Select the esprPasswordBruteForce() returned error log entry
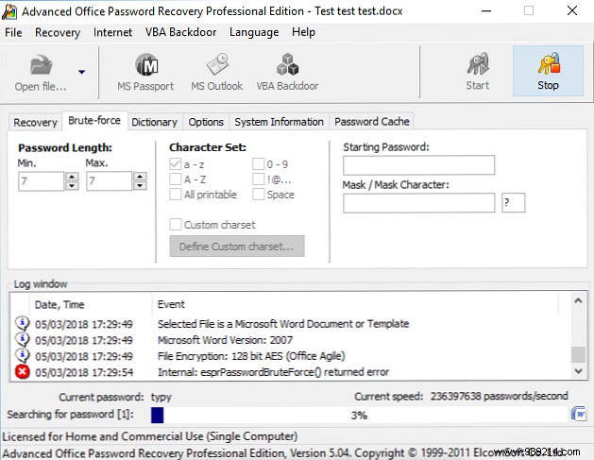 274,372
